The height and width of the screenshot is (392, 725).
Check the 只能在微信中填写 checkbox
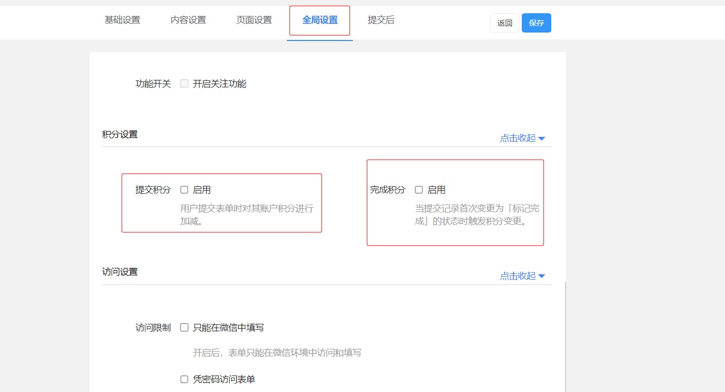tap(184, 328)
